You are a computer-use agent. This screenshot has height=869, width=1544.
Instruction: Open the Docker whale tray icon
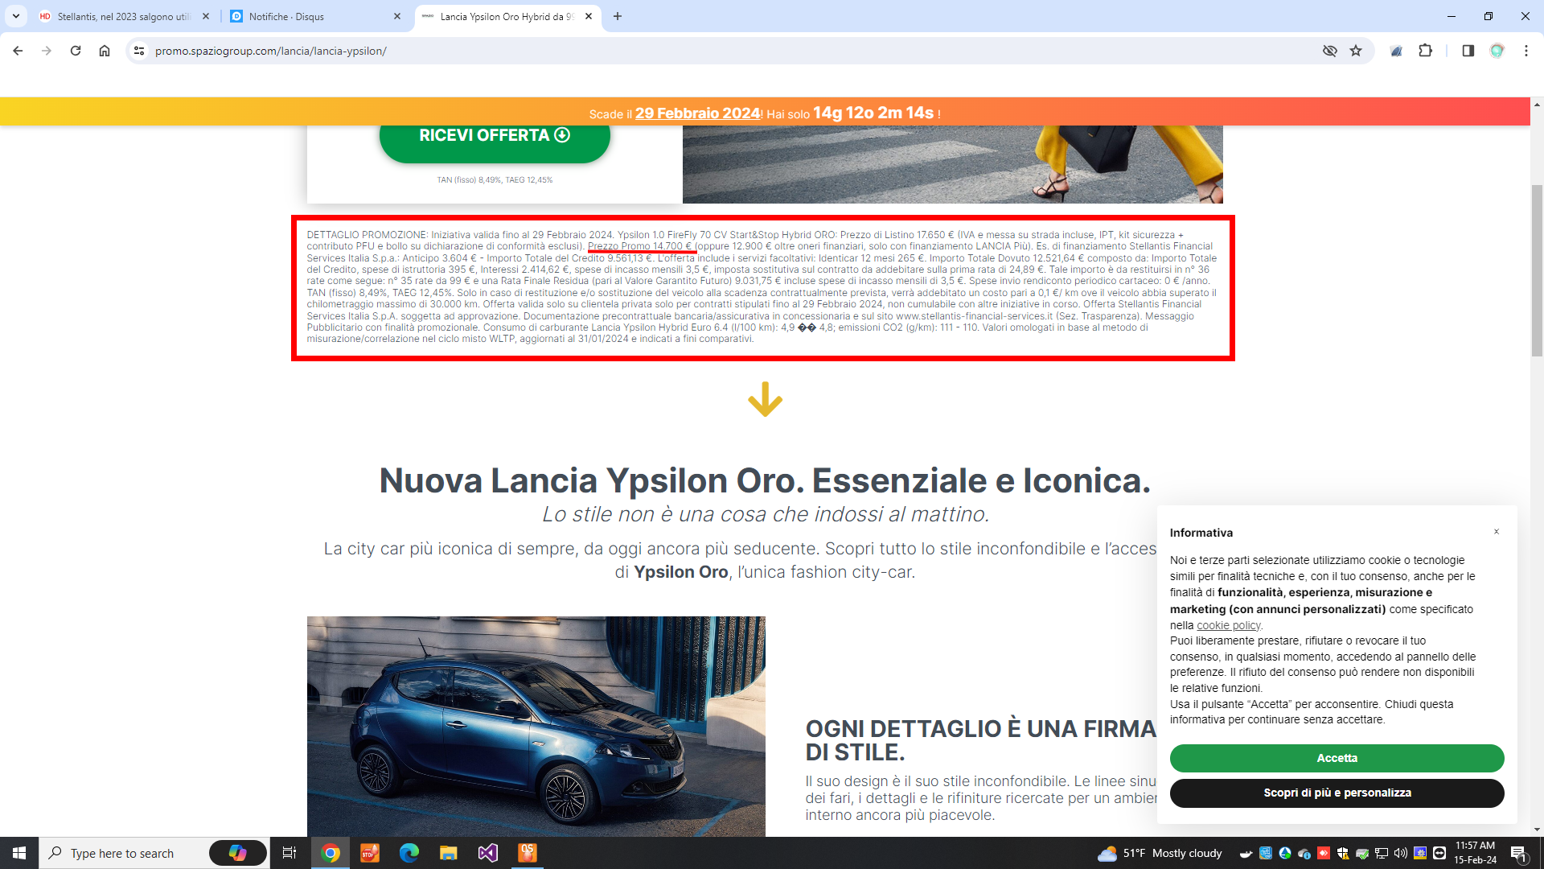click(1246, 853)
